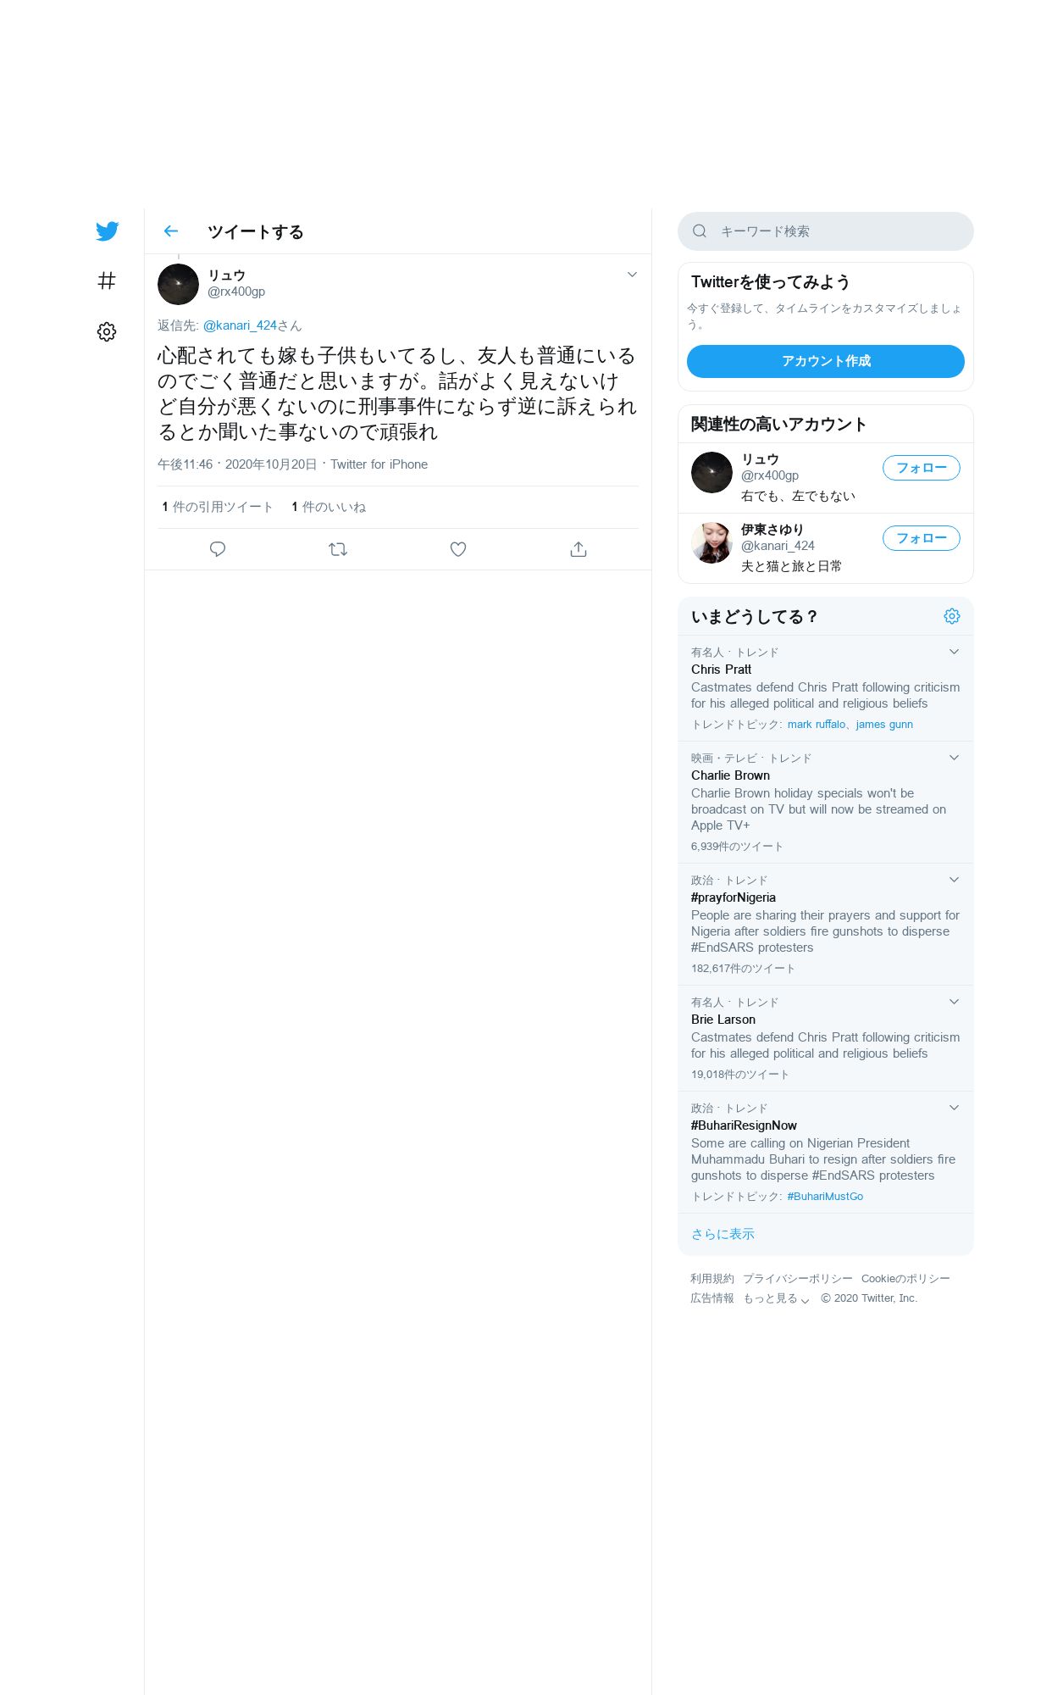Click the アカウント作成 button

tap(826, 361)
